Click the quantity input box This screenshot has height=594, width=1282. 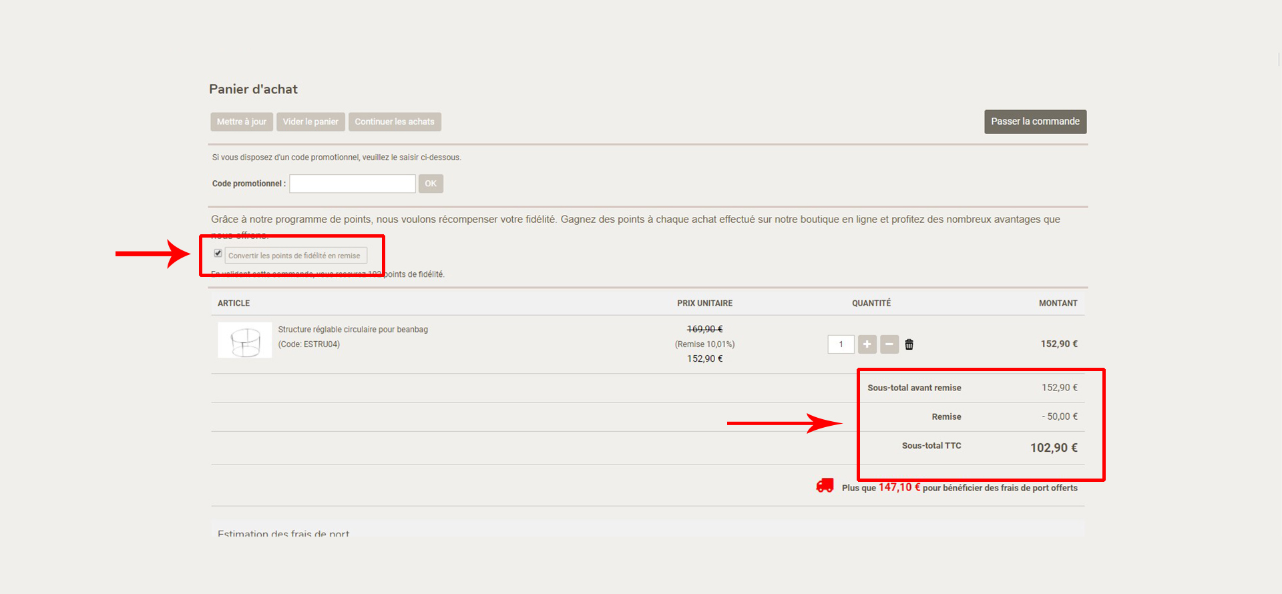coord(841,344)
